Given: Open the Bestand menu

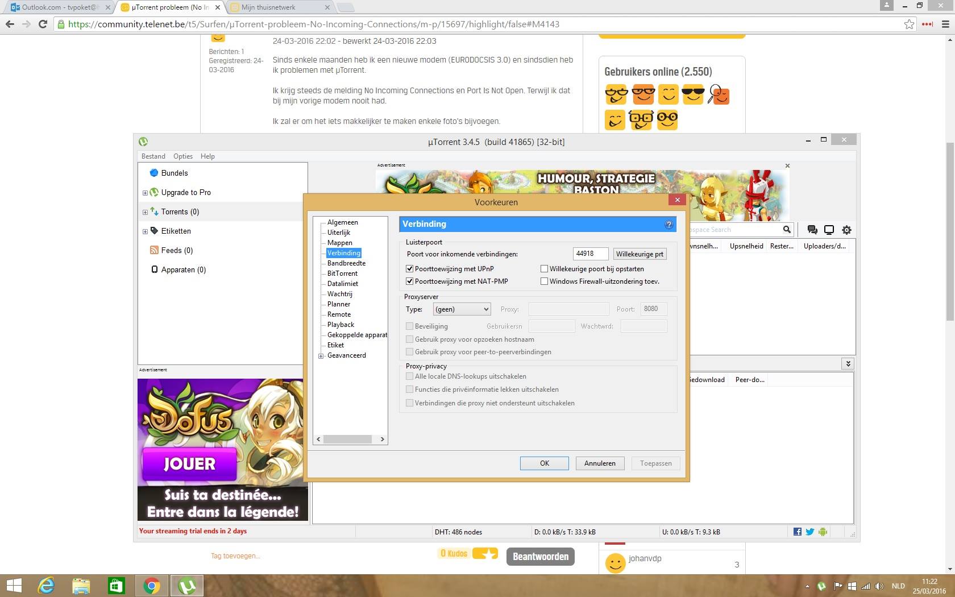Looking at the screenshot, I should tap(153, 156).
